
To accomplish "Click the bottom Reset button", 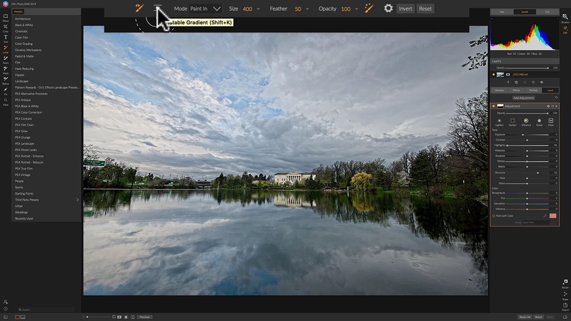I will 539,317.
